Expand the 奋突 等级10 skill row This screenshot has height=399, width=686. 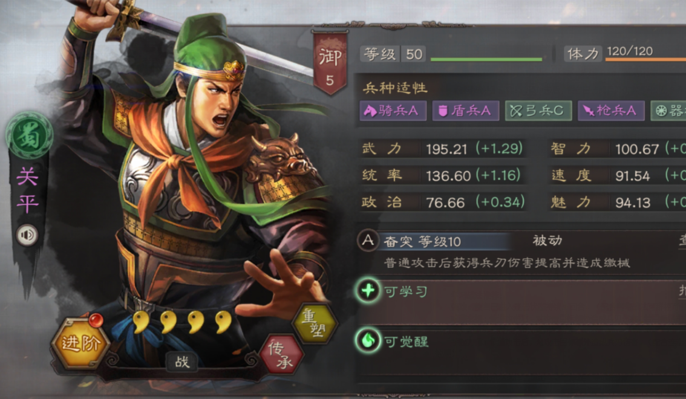(521, 253)
